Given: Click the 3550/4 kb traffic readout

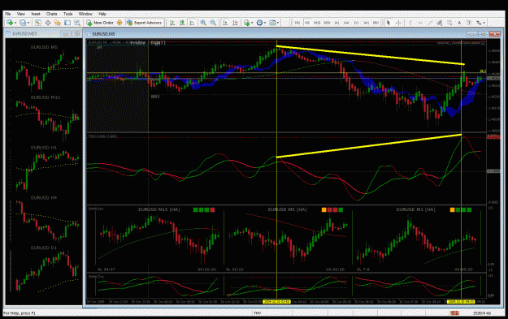Looking at the screenshot, I should click(x=482, y=313).
